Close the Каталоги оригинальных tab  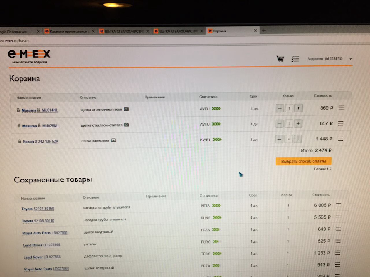(93, 31)
